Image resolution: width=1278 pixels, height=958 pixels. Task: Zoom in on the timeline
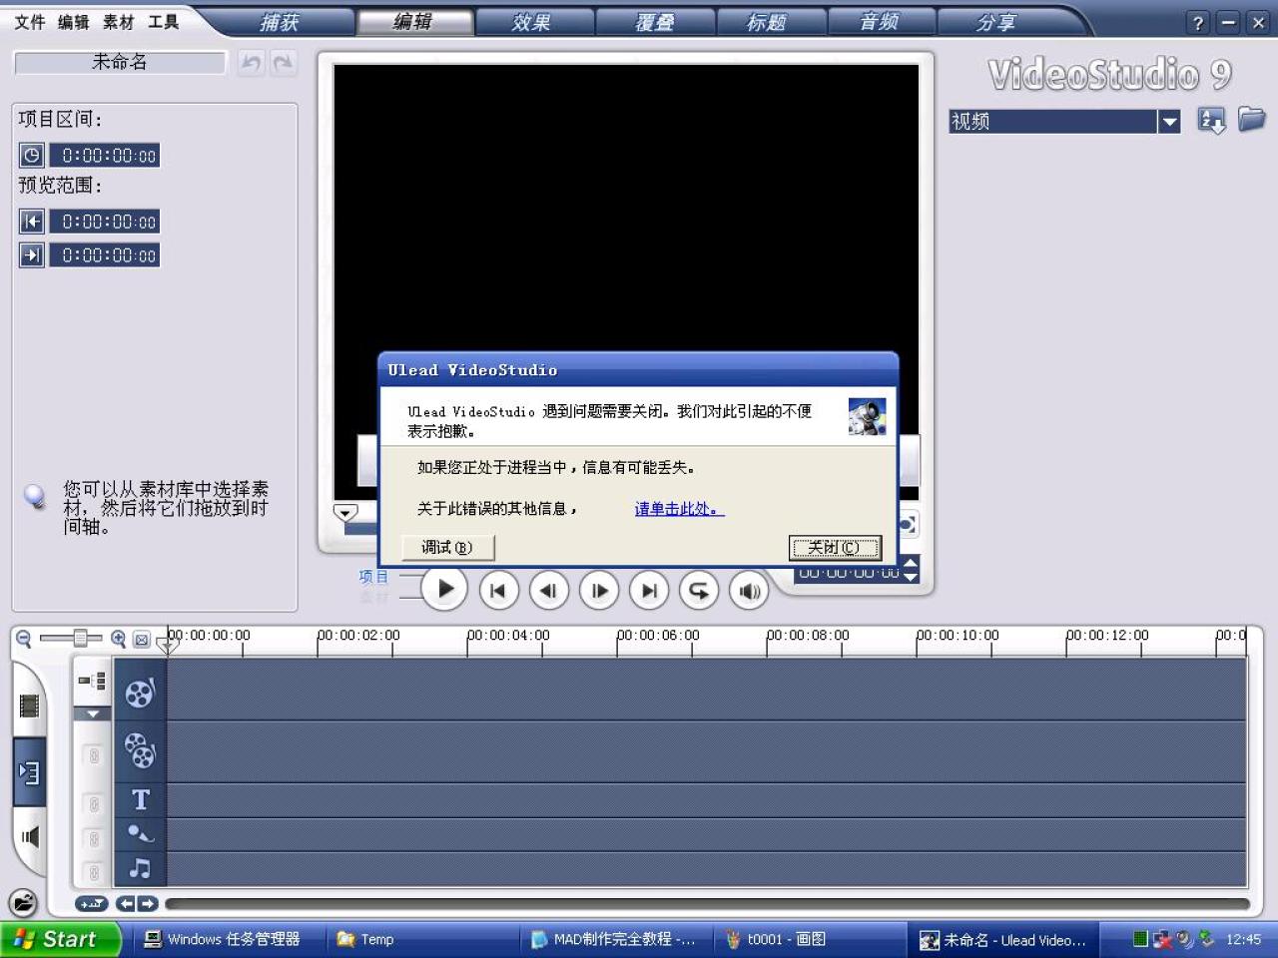click(x=118, y=639)
